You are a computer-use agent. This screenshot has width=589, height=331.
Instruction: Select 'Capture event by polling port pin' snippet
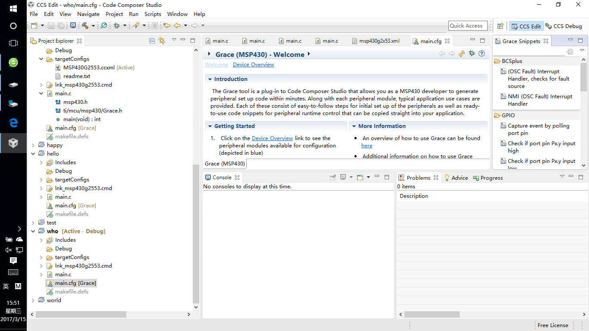pos(539,129)
